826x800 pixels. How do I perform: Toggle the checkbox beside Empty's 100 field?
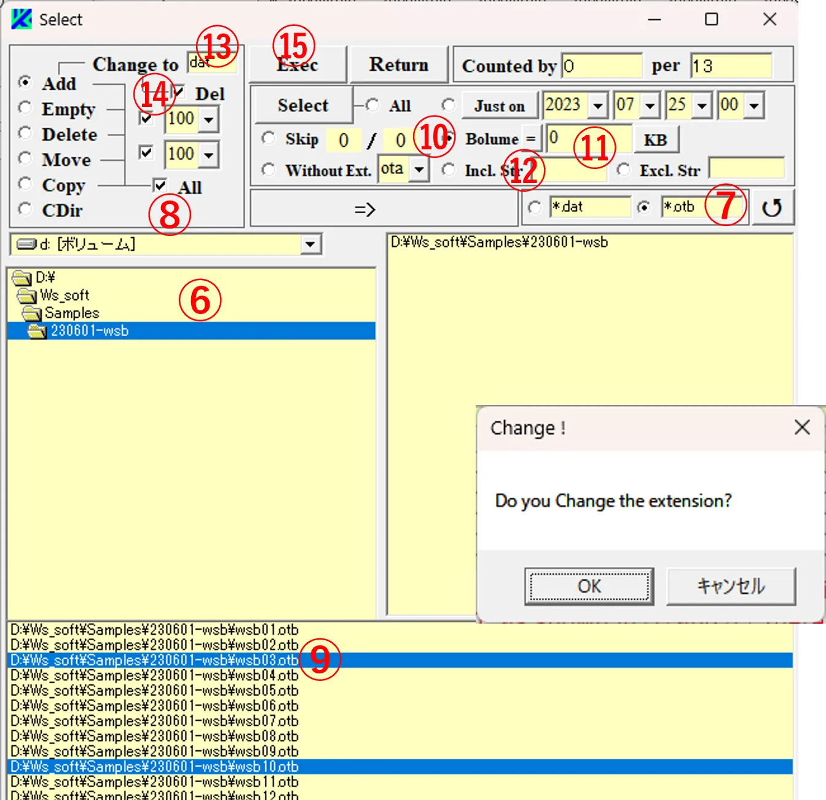(x=146, y=117)
